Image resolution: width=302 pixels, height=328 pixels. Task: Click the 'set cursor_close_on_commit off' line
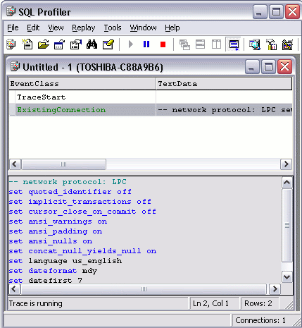(x=82, y=212)
